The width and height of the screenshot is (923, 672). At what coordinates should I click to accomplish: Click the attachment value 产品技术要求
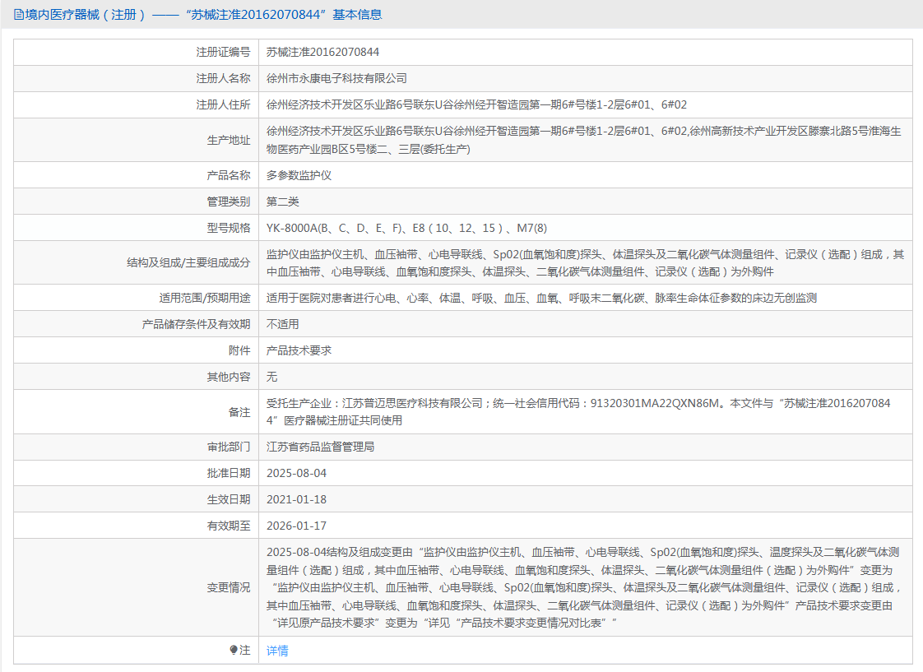coord(299,350)
